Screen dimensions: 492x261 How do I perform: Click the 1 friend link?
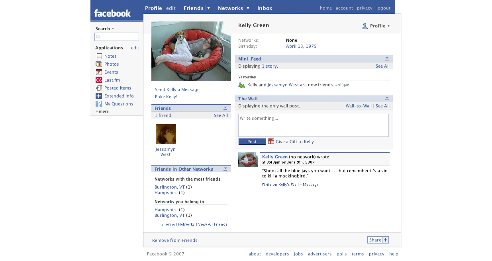point(163,115)
